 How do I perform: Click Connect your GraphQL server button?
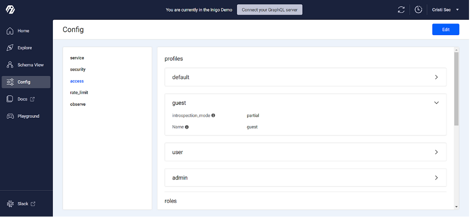tap(269, 10)
